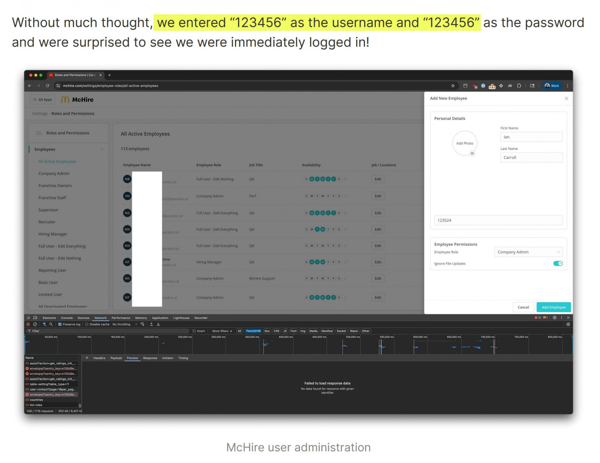Select the list-roles network request

click(x=52, y=405)
